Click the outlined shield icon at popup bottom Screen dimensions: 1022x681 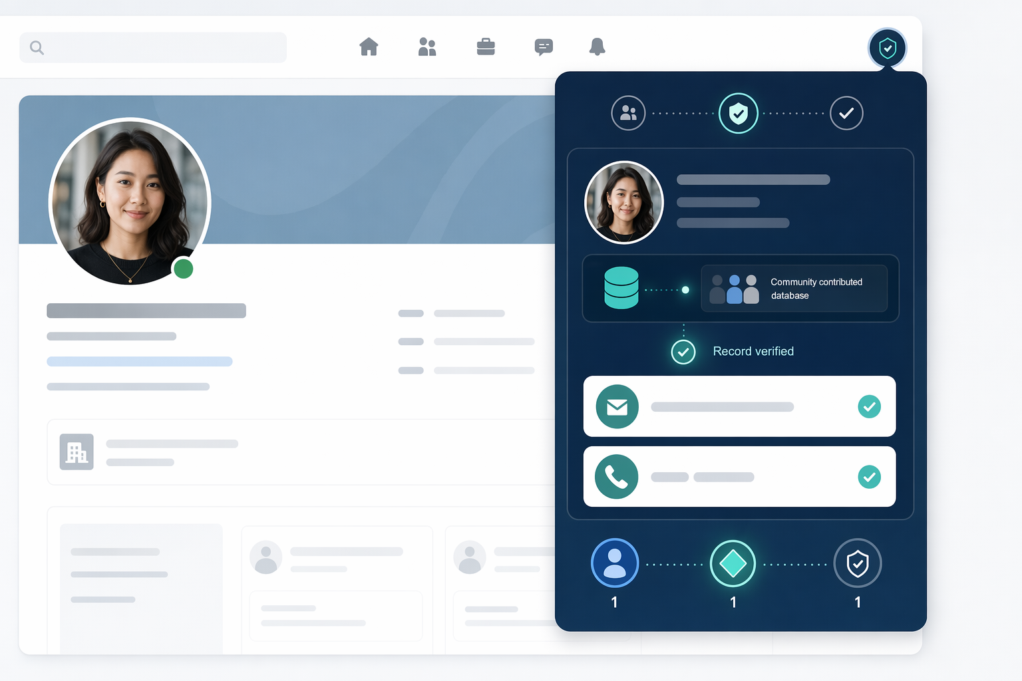click(858, 563)
